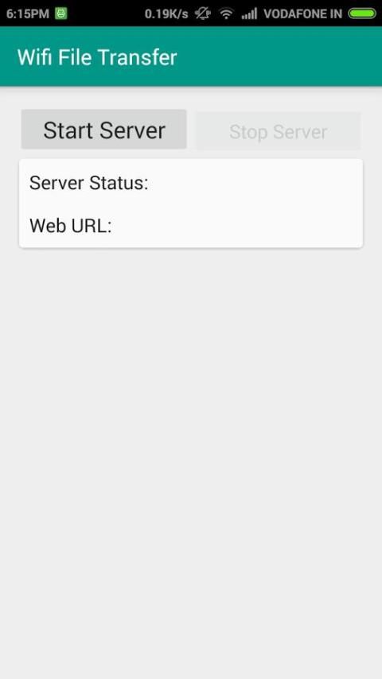Tap the empty black status bar beside the smiley
This screenshot has height=679, width=382.
(104, 14)
